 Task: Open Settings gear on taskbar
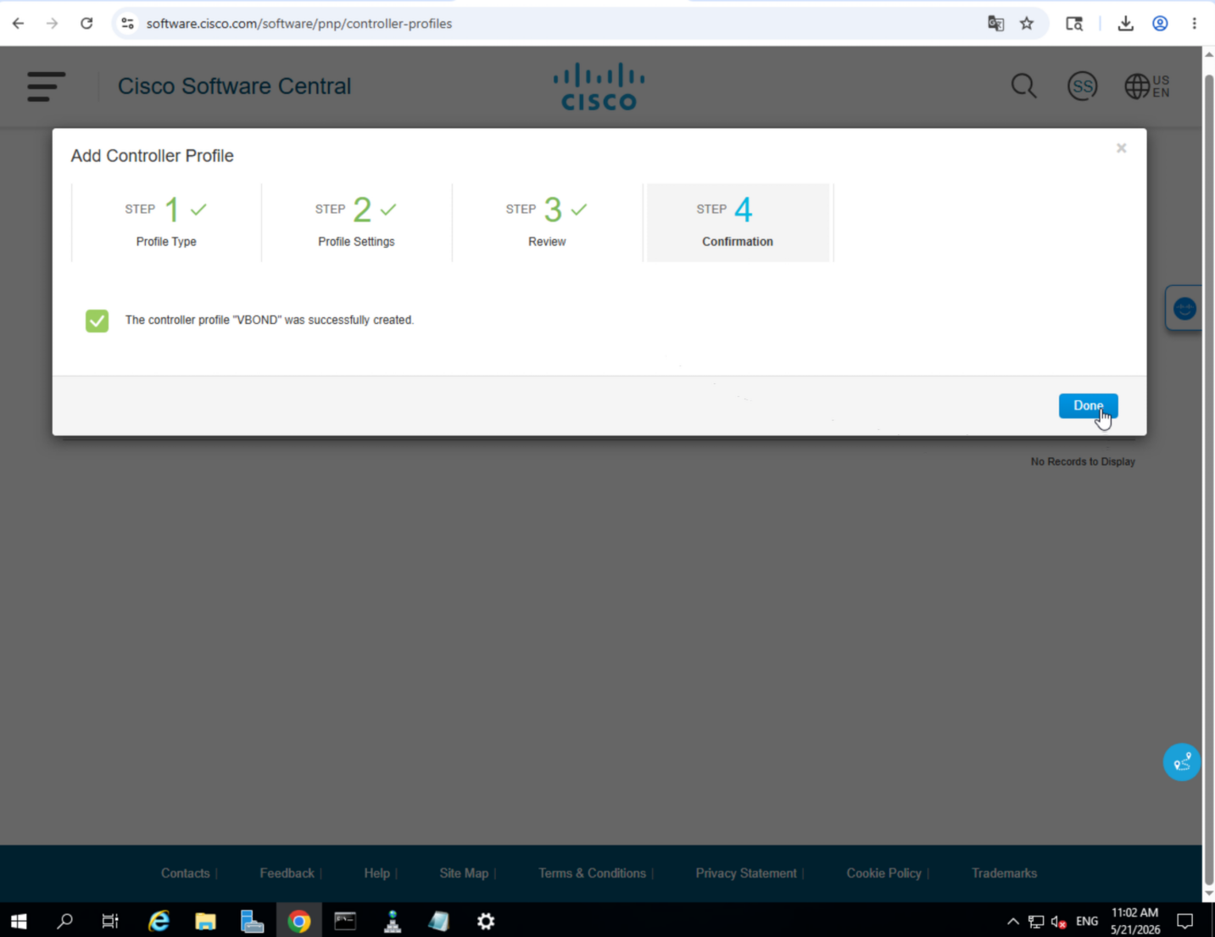[486, 921]
